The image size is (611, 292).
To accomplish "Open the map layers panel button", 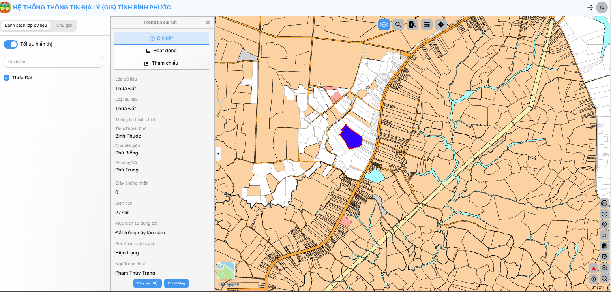I will tap(384, 24).
